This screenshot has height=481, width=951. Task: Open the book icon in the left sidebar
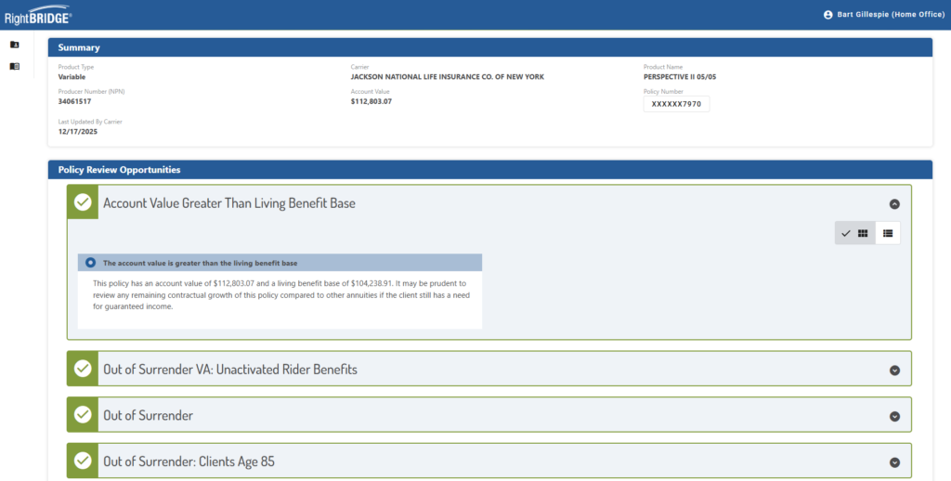click(14, 66)
